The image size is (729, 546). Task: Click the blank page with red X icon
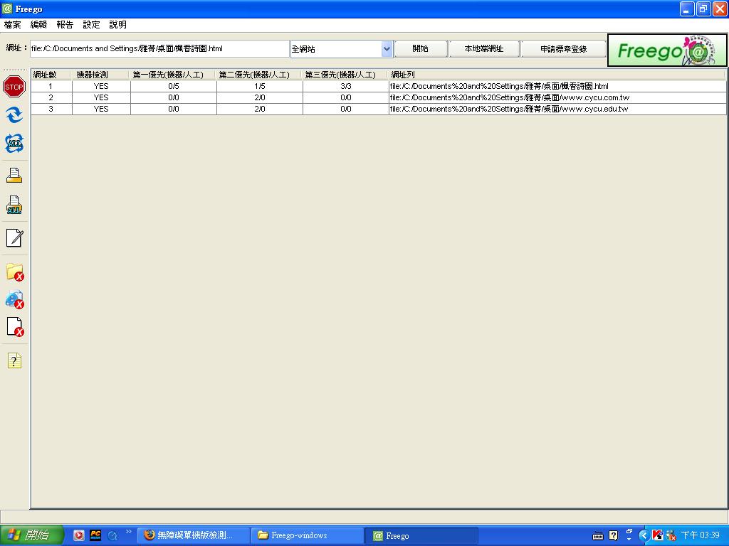coord(15,327)
